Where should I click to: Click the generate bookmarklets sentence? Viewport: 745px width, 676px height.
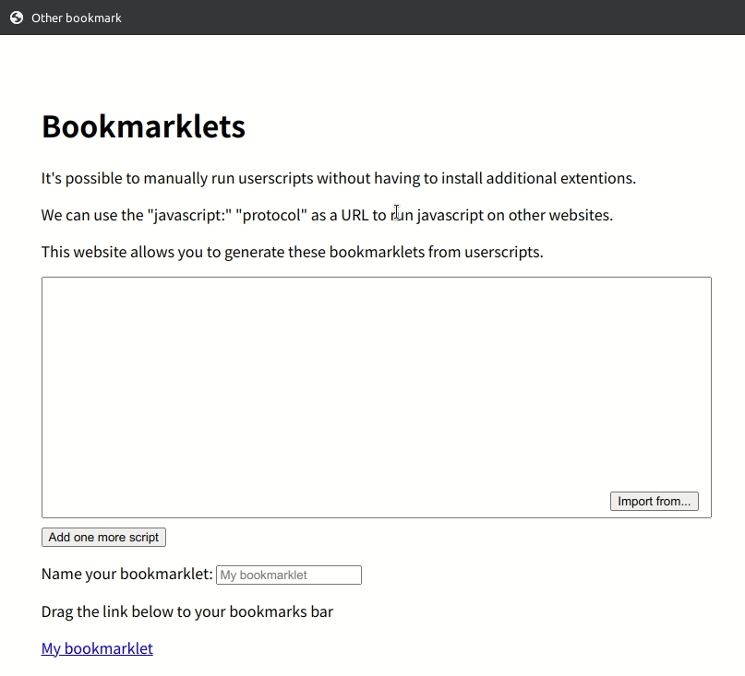click(x=292, y=251)
